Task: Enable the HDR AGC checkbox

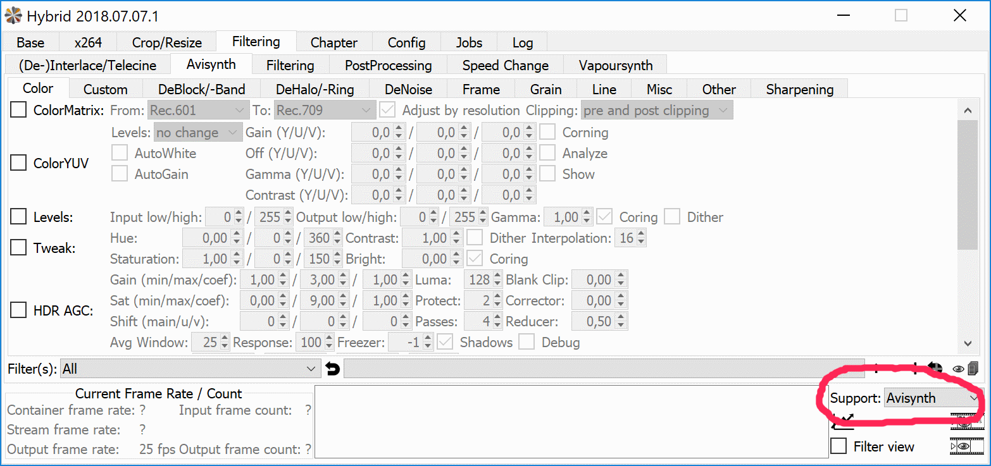Action: [19, 310]
